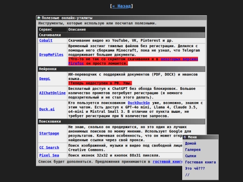Click the Полезные онлайн-утилиты window title

tap(67, 18)
